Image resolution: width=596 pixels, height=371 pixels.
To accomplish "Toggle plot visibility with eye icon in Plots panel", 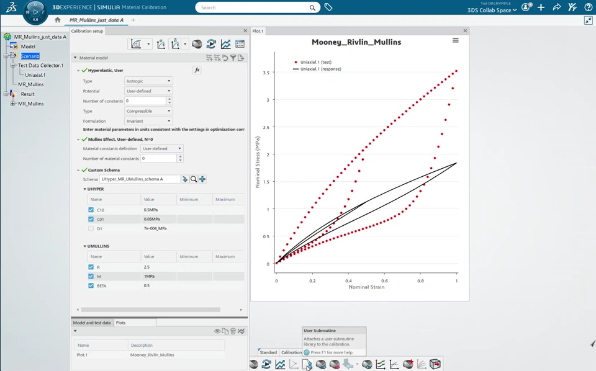I will (217, 331).
